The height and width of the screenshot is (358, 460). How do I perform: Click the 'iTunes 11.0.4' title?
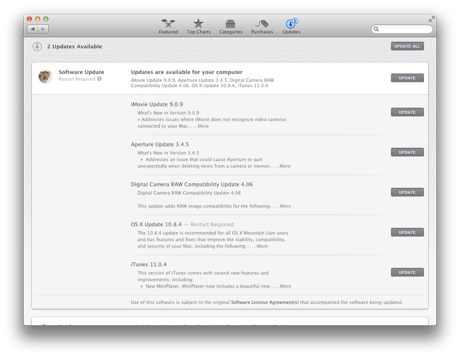[x=149, y=264]
